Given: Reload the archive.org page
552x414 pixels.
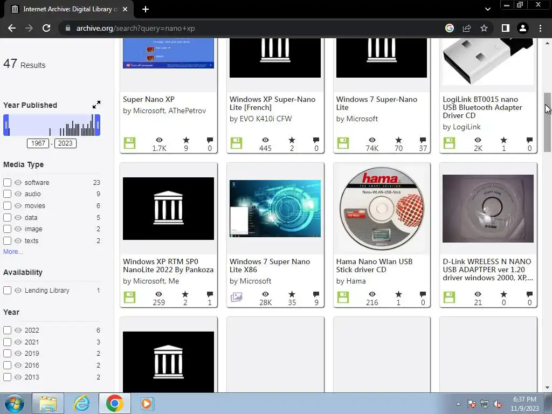Looking at the screenshot, I should [x=46, y=28].
